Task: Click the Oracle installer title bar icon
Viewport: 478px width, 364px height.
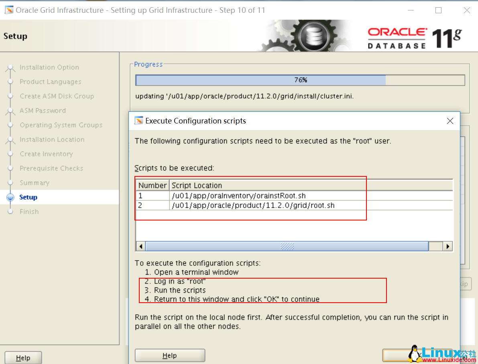Action: click(x=8, y=10)
